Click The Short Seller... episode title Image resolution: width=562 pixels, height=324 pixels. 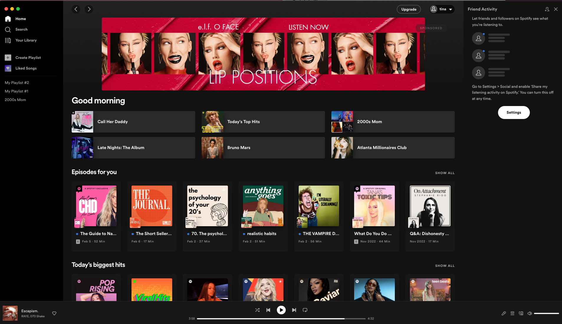pos(154,234)
